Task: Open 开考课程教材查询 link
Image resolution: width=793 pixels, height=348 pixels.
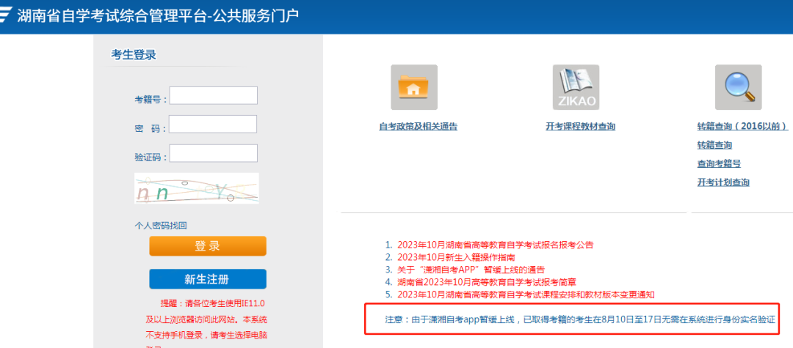Action: (580, 127)
